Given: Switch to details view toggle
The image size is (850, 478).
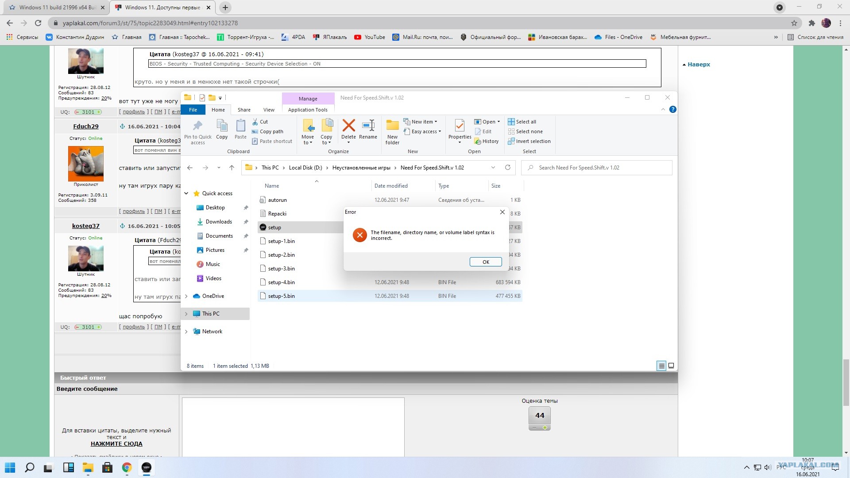Looking at the screenshot, I should [x=661, y=366].
